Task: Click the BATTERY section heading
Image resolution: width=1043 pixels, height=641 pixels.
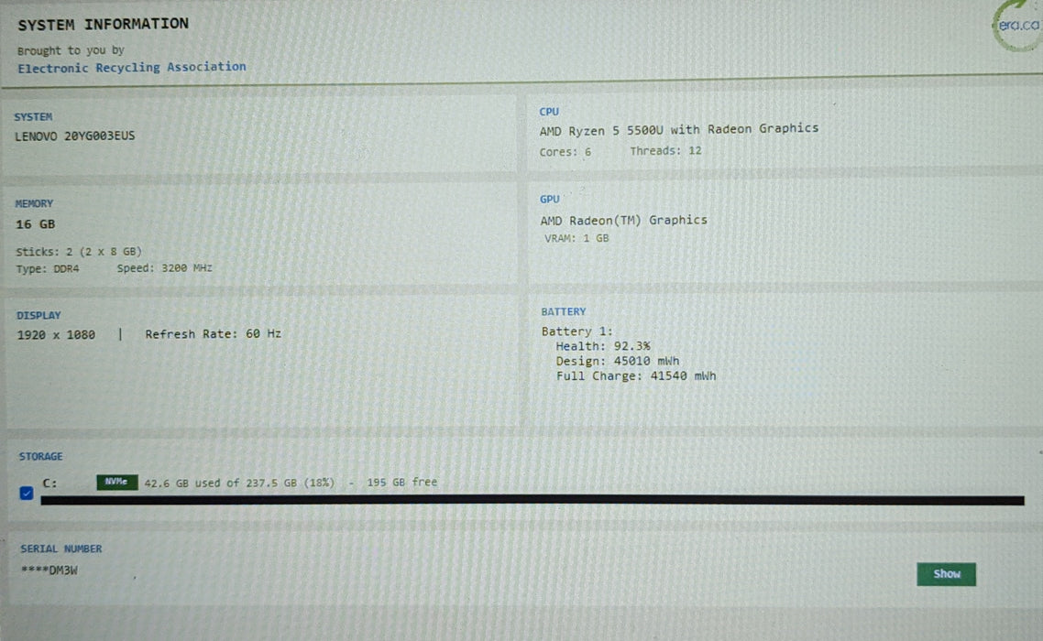Action: pyautogui.click(x=564, y=311)
